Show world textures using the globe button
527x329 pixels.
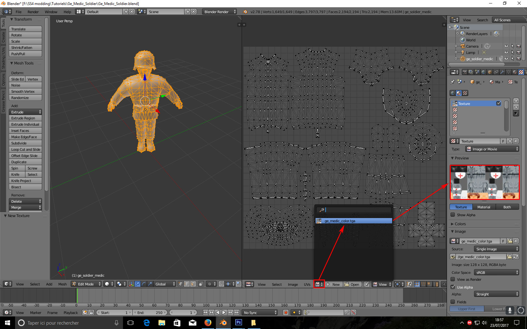coord(453,93)
